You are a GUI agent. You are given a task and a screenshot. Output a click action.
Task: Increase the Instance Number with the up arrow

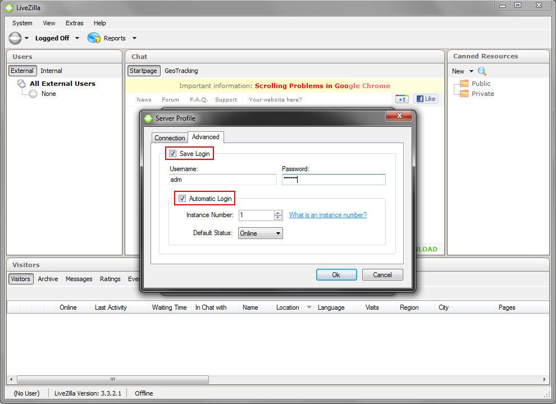point(278,213)
